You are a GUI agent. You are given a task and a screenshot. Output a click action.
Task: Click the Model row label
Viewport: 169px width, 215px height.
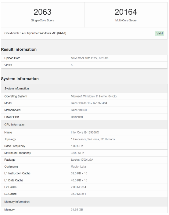(x=8, y=103)
